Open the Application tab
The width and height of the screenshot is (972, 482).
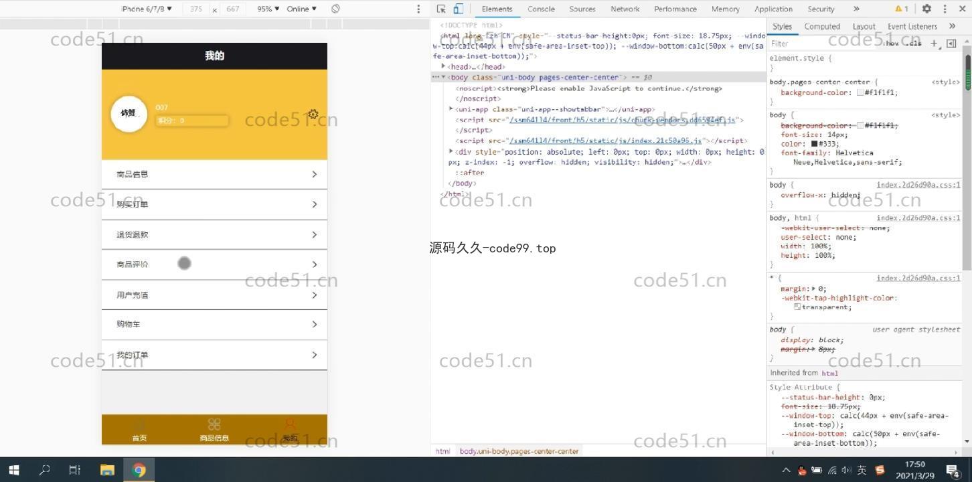click(773, 9)
